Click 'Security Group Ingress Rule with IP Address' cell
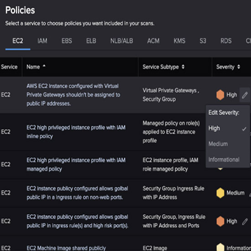The height and width of the screenshot is (251, 251). pyautogui.click(x=173, y=193)
